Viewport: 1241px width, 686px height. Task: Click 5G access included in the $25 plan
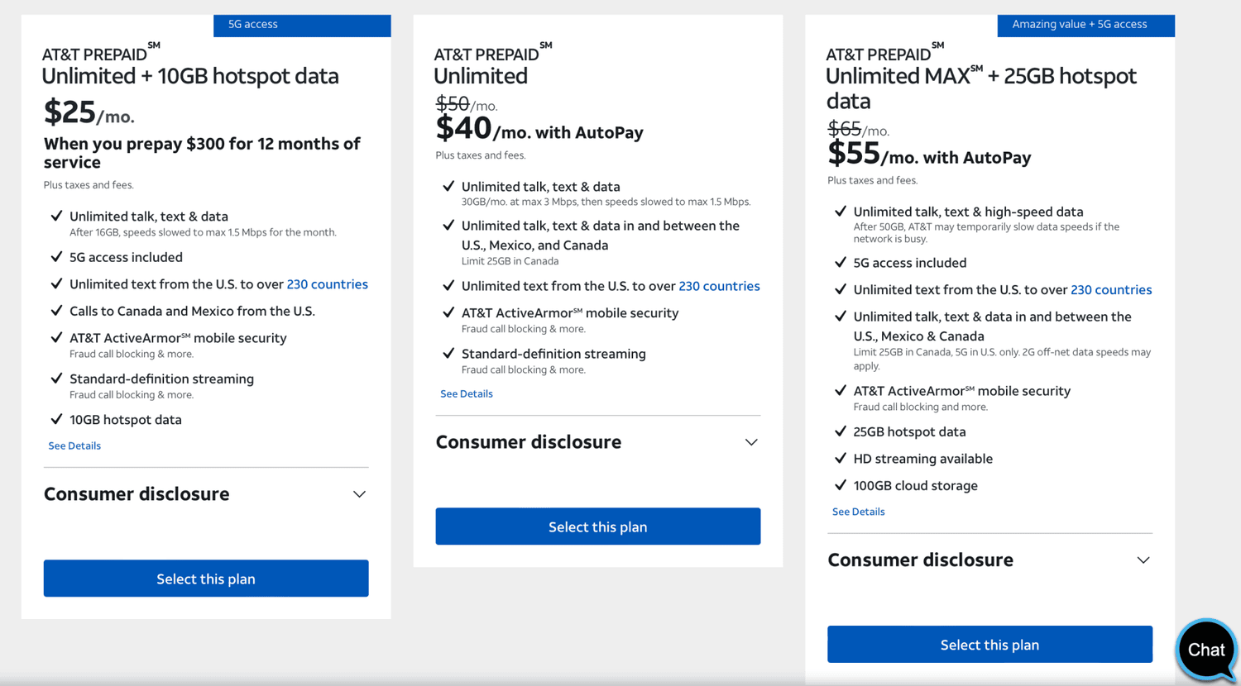click(x=126, y=258)
